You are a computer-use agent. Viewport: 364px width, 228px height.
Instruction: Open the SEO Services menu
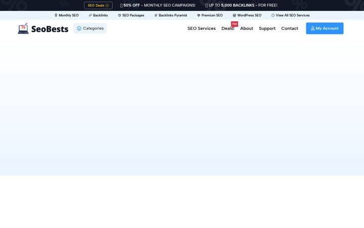tap(202, 28)
